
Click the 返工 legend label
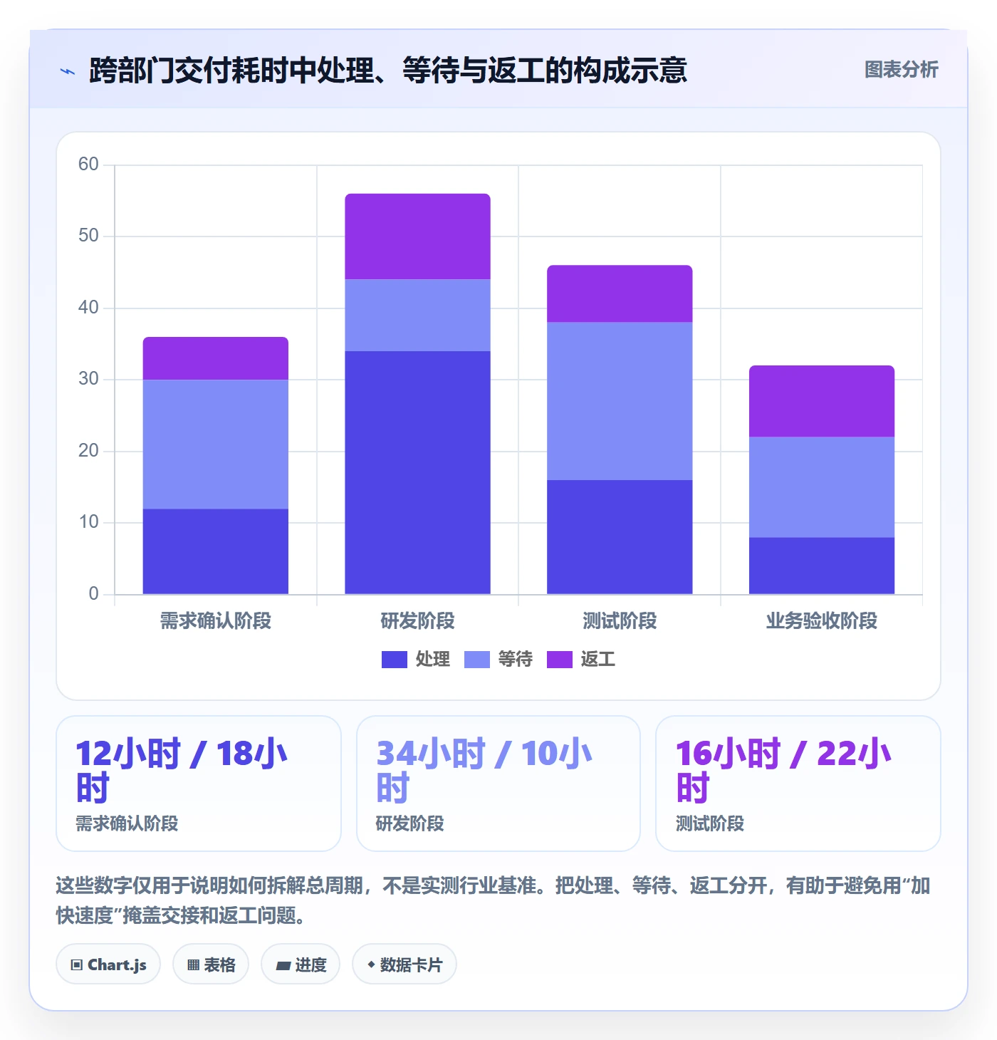click(x=598, y=660)
